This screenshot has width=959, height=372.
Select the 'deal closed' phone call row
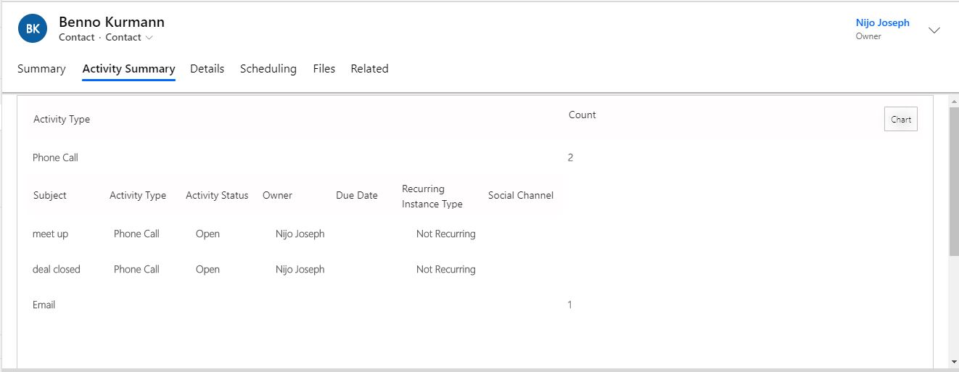(56, 269)
